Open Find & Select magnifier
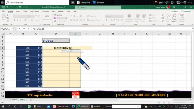This screenshot has width=194, height=109. point(174,18)
